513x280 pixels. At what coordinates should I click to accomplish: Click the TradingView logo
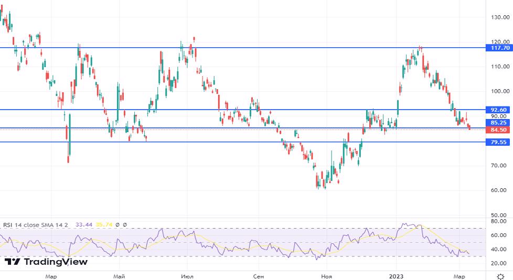click(46, 262)
